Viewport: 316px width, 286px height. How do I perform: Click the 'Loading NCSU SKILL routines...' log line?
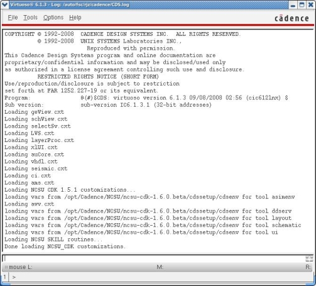coord(53,239)
